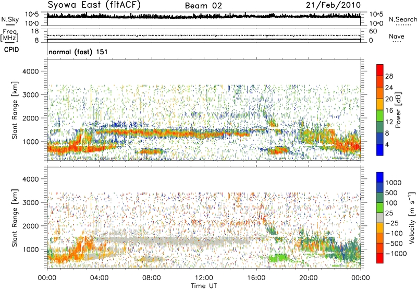
Task: Select the 'Beam 02' label
Action: (x=203, y=6)
